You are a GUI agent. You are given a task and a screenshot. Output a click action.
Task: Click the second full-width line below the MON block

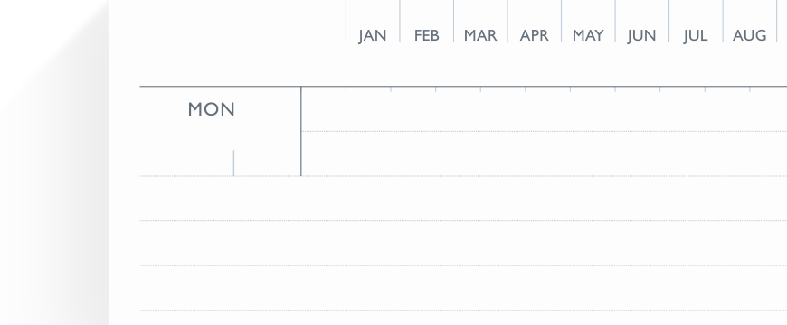[463, 243]
